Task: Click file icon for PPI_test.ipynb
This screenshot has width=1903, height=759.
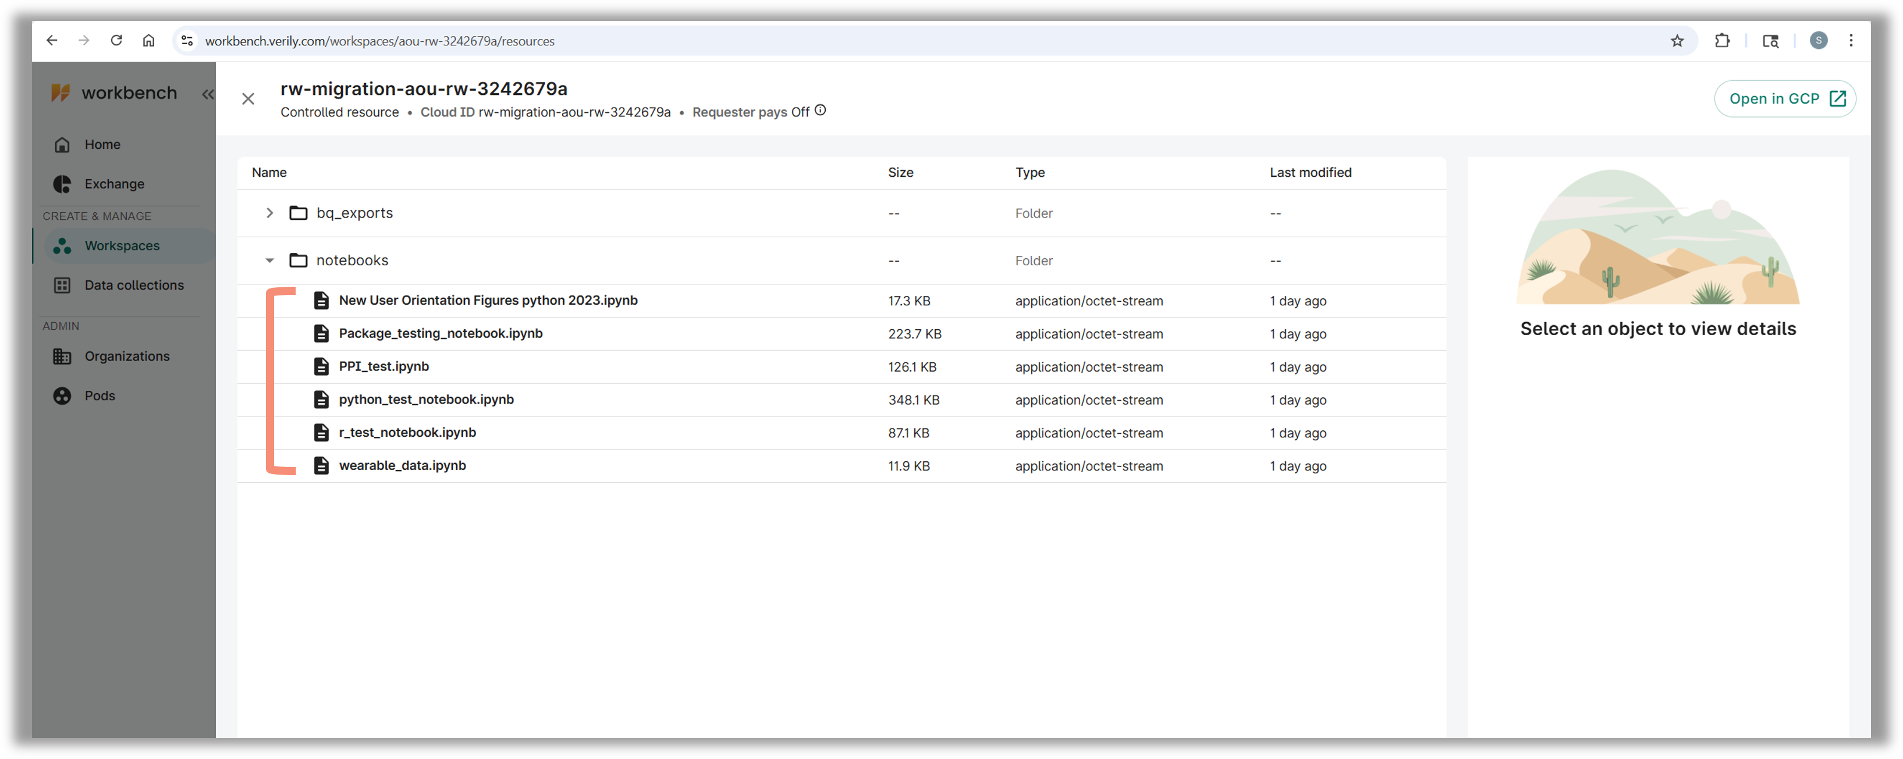Action: [321, 367]
